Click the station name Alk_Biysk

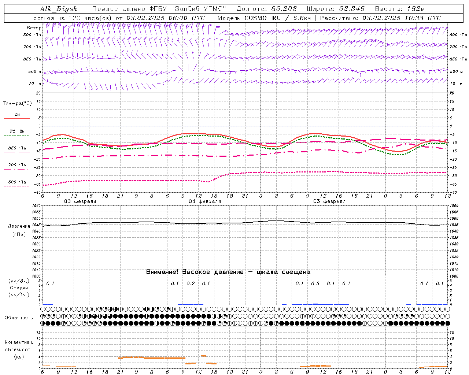[59, 9]
